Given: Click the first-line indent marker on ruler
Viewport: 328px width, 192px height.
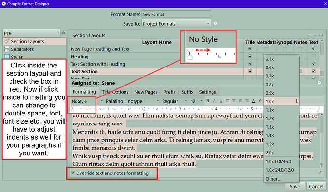Looking at the screenshot, I should pos(72,107).
